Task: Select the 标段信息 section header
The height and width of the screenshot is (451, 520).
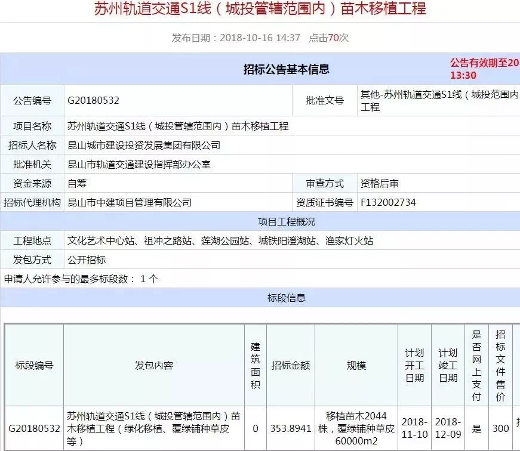Action: (286, 298)
